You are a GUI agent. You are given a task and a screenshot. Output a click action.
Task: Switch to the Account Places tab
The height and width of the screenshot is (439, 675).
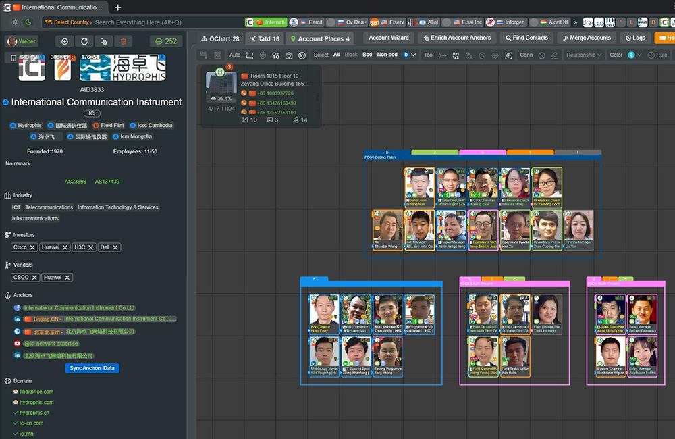pyautogui.click(x=319, y=38)
